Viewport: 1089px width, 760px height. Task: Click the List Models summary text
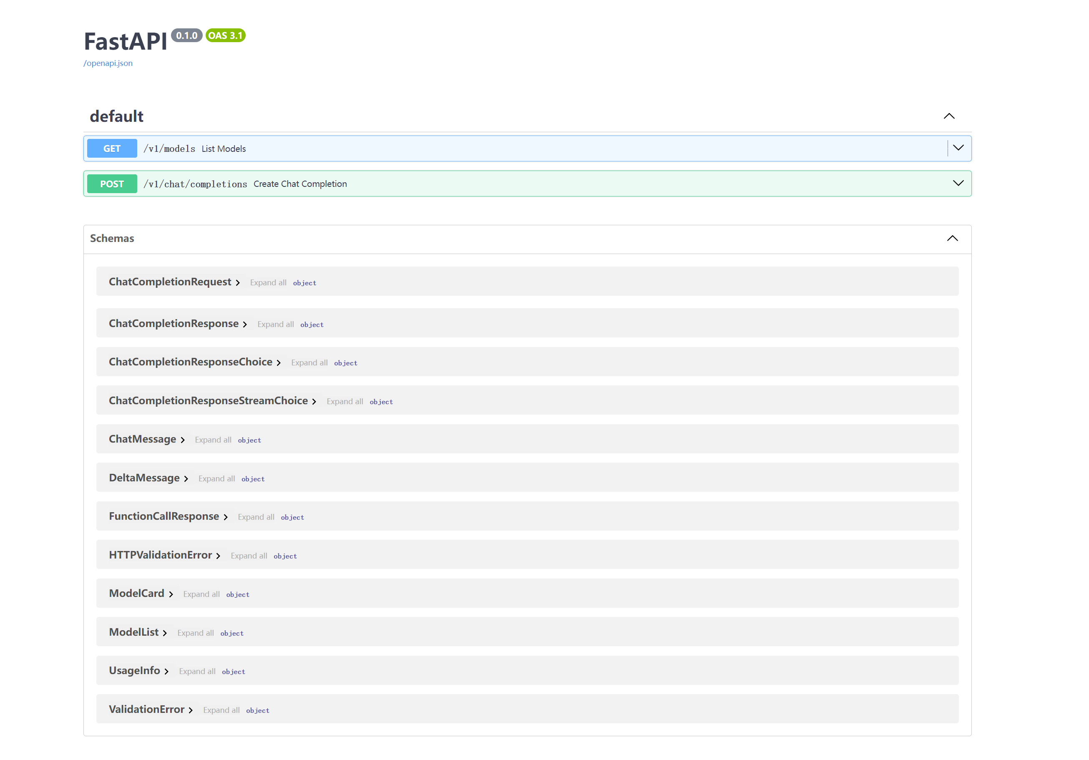pyautogui.click(x=224, y=149)
